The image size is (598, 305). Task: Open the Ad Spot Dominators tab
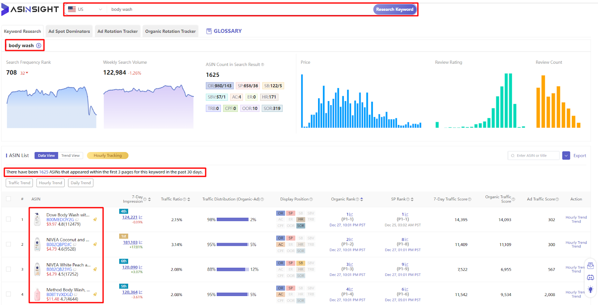point(69,31)
